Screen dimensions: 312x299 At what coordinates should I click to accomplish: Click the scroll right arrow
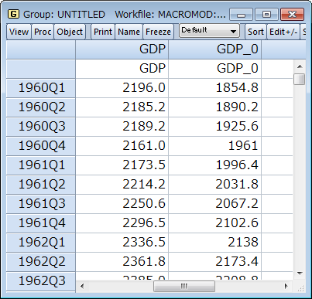286,286
